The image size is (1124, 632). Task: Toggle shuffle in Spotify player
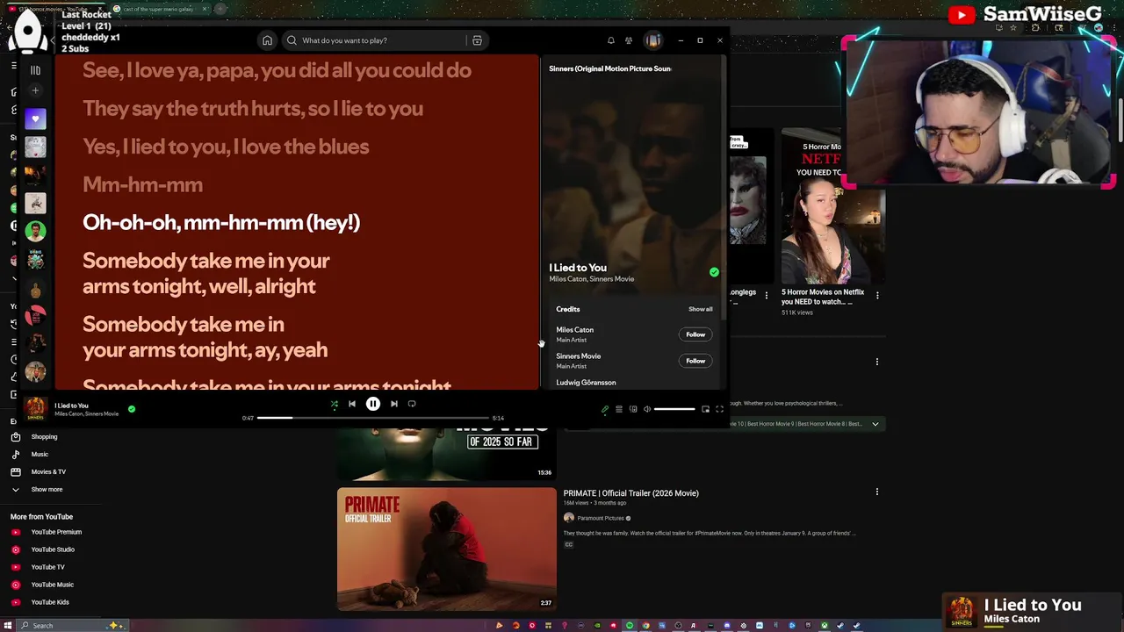[x=334, y=404]
